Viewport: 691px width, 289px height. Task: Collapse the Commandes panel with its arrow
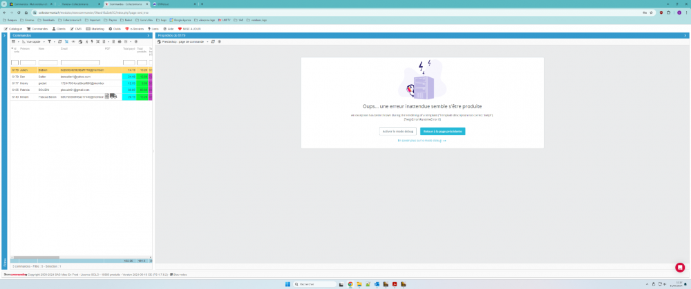(x=149, y=35)
